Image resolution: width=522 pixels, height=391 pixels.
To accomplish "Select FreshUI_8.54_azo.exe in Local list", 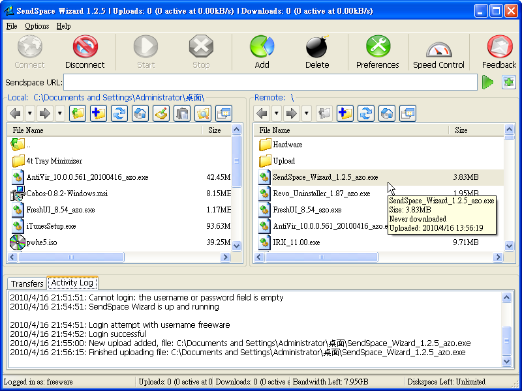I will click(119, 210).
